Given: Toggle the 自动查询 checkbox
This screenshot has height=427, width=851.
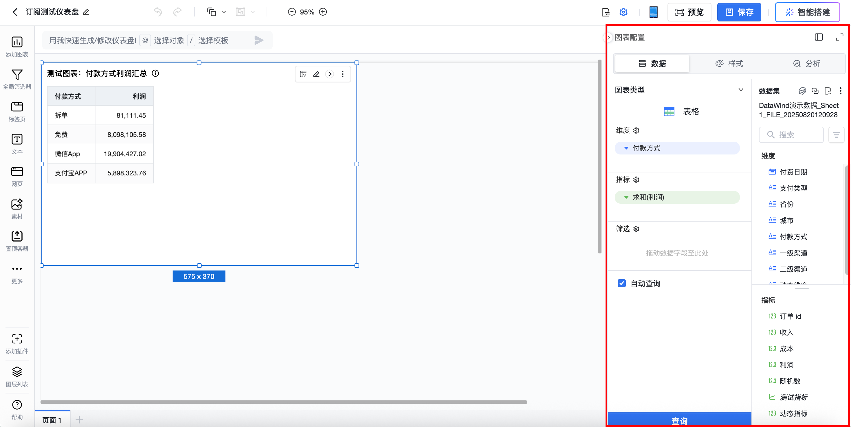Looking at the screenshot, I should [x=622, y=283].
